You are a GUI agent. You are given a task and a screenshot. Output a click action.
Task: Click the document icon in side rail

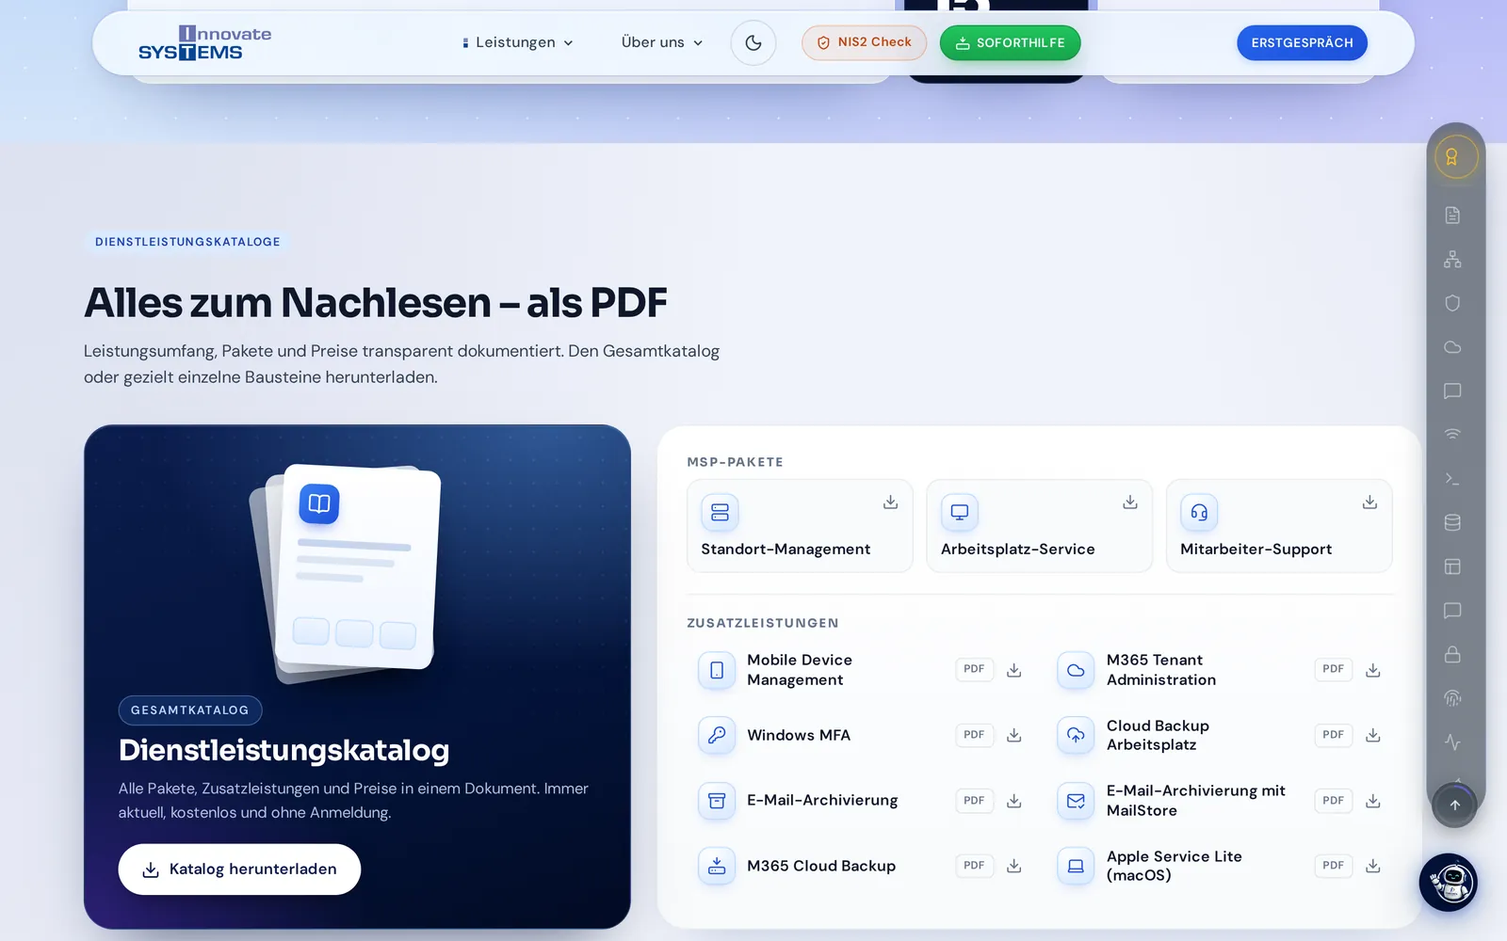click(1452, 215)
